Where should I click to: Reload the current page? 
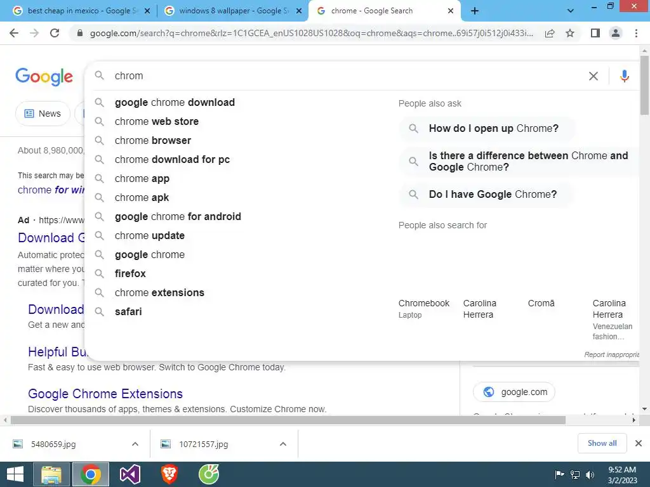(x=55, y=33)
